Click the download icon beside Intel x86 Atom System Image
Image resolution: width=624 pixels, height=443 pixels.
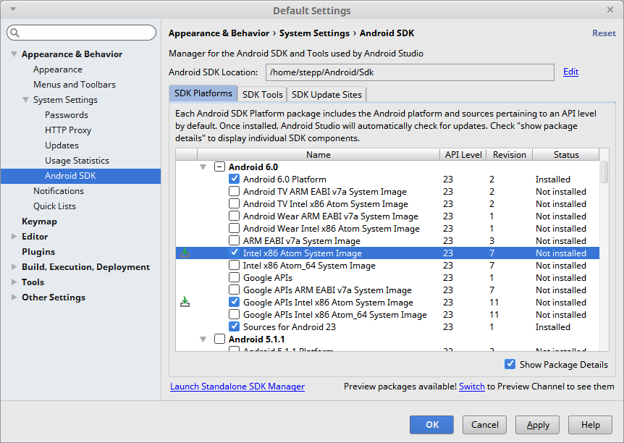185,253
